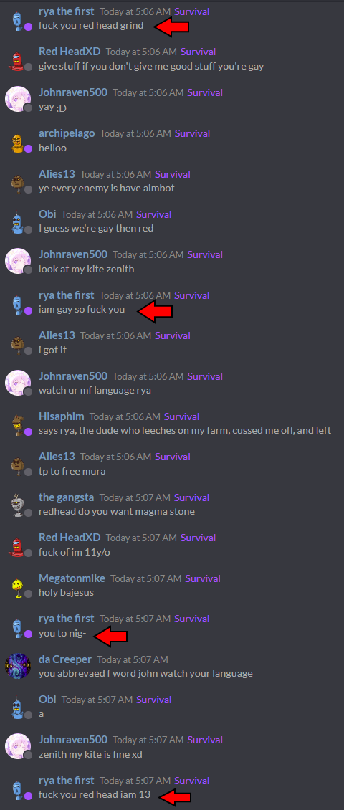Click Hisaphim's brown hat character avatar
The width and height of the screenshot is (344, 810).
[18, 424]
